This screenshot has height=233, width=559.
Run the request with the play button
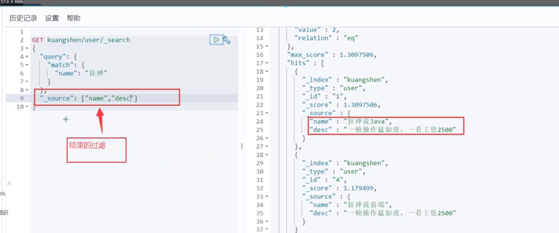(216, 40)
